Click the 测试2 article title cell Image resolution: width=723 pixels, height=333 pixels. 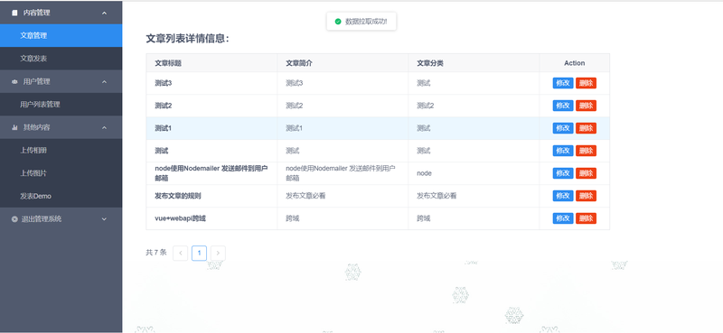coord(211,106)
